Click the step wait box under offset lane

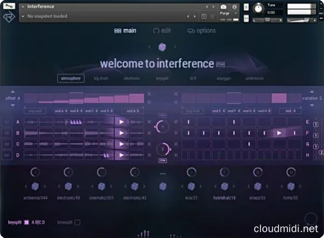35,111
